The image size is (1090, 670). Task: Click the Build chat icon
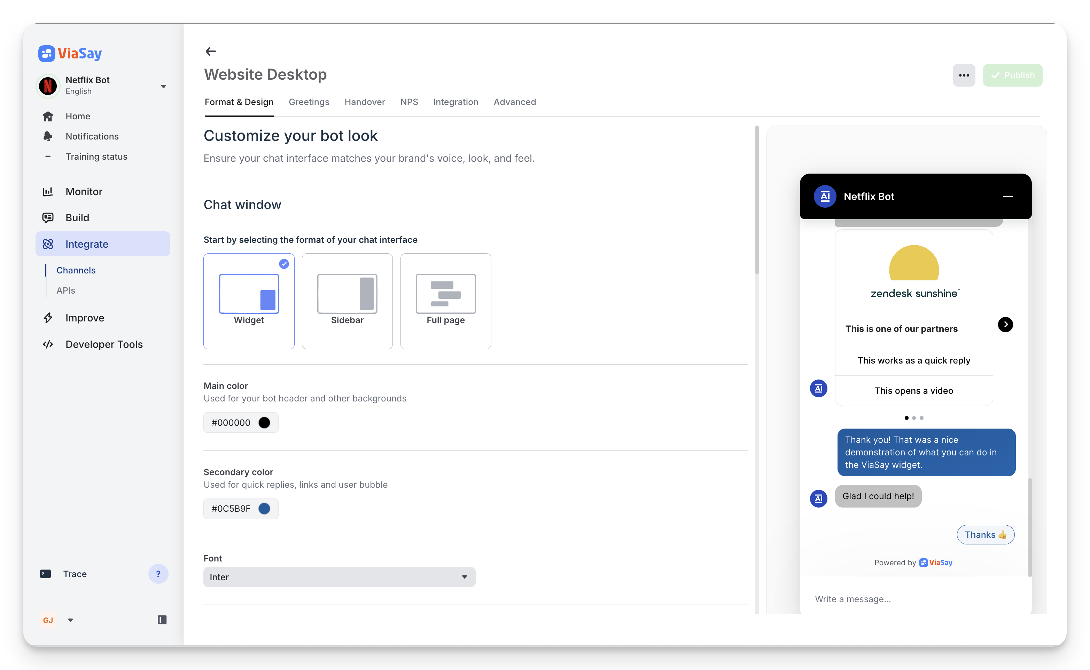(x=48, y=217)
